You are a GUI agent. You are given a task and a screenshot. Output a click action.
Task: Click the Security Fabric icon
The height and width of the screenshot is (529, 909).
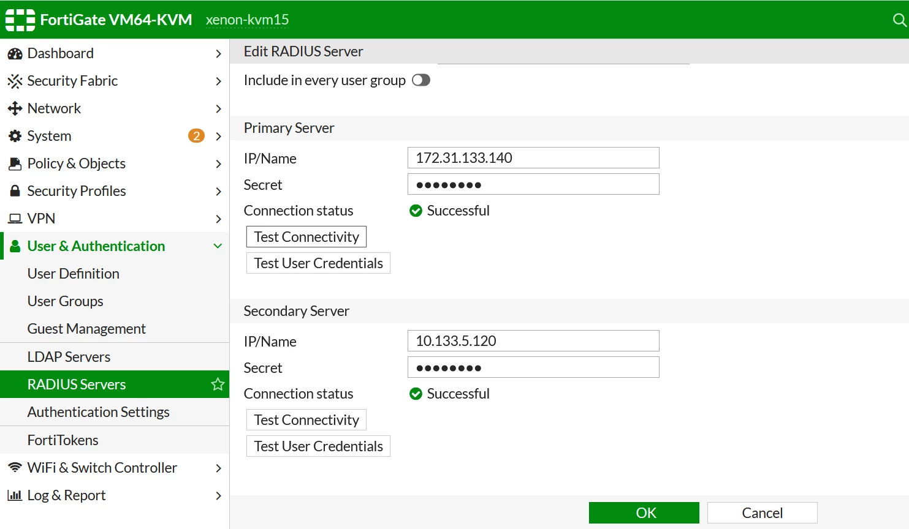(x=15, y=81)
